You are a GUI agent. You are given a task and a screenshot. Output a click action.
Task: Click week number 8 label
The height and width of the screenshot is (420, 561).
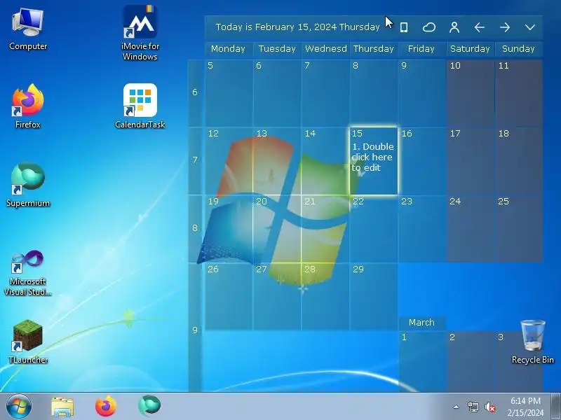pos(195,228)
